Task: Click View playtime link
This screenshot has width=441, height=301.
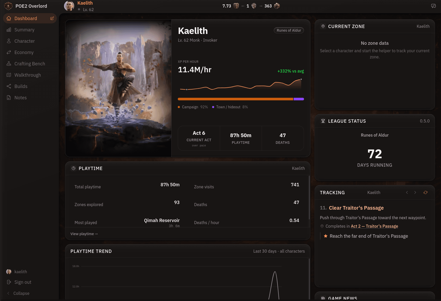Action: 84,234
